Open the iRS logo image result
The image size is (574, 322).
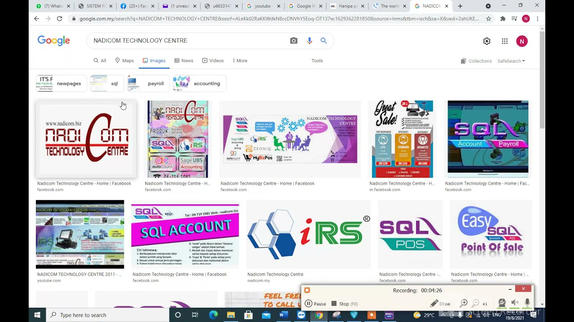pyautogui.click(x=309, y=234)
